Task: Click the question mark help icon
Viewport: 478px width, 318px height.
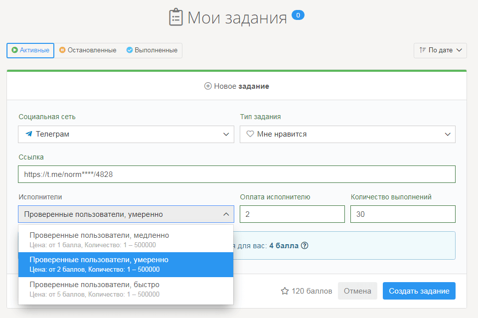Action: tap(305, 245)
